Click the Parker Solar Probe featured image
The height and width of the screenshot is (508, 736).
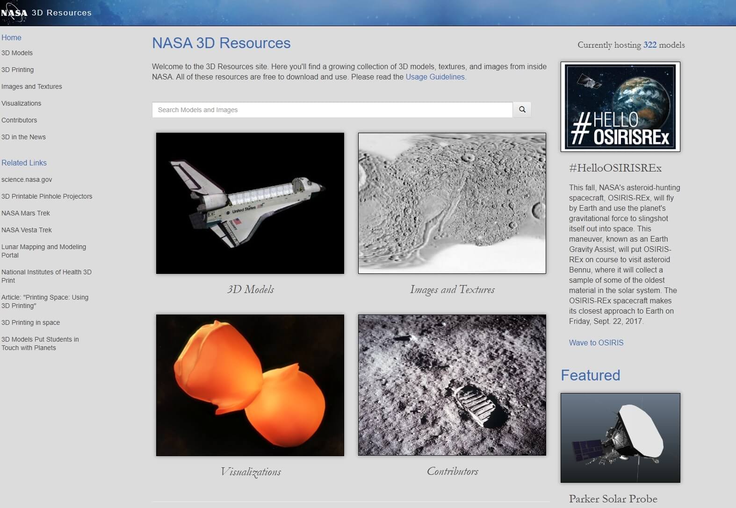(x=621, y=438)
